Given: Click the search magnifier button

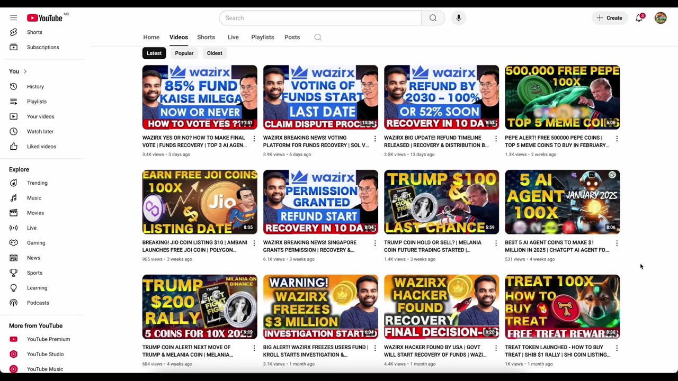Looking at the screenshot, I should tap(433, 18).
